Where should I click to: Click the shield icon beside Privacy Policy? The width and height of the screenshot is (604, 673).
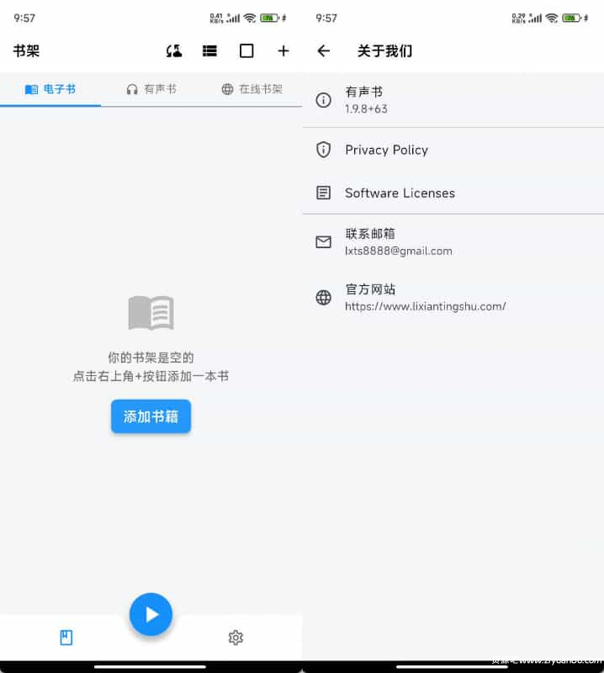pyautogui.click(x=323, y=150)
